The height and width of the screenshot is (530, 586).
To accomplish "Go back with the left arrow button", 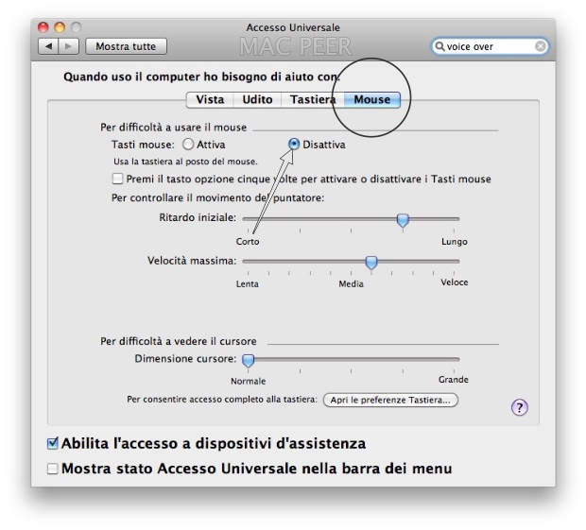I will [48, 46].
